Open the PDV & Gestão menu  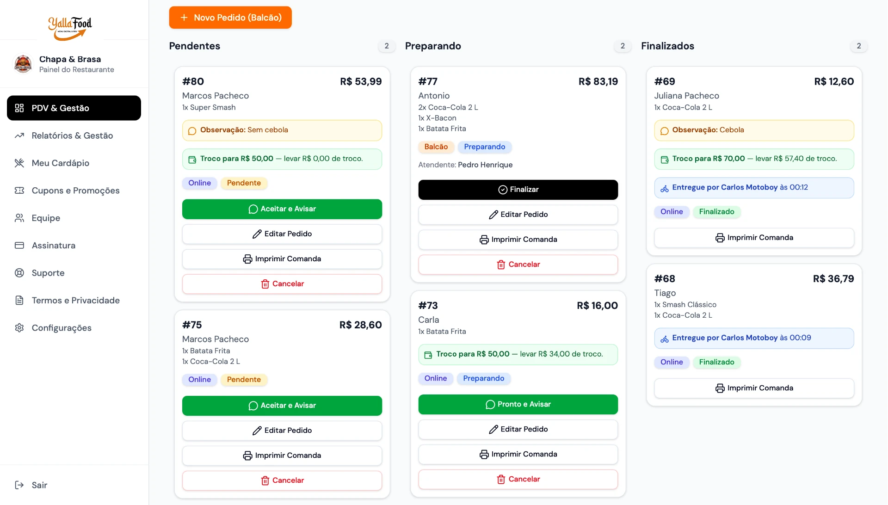click(74, 108)
